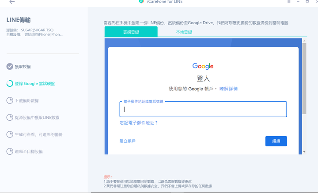318x193 pixels.
Task: Click the 忘記電子郵件地址？ link
Action: pos(139,123)
